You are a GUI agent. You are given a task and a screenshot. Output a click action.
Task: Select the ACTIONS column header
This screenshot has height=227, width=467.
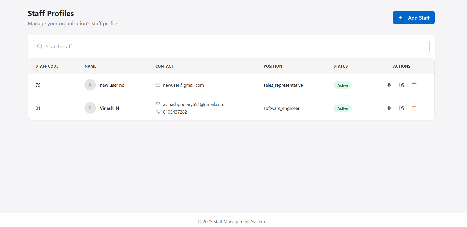(402, 66)
